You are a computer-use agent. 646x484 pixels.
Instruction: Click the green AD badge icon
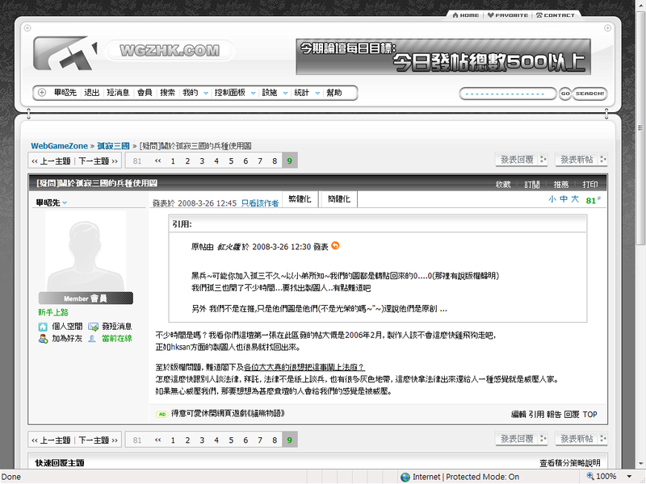pyautogui.click(x=162, y=414)
